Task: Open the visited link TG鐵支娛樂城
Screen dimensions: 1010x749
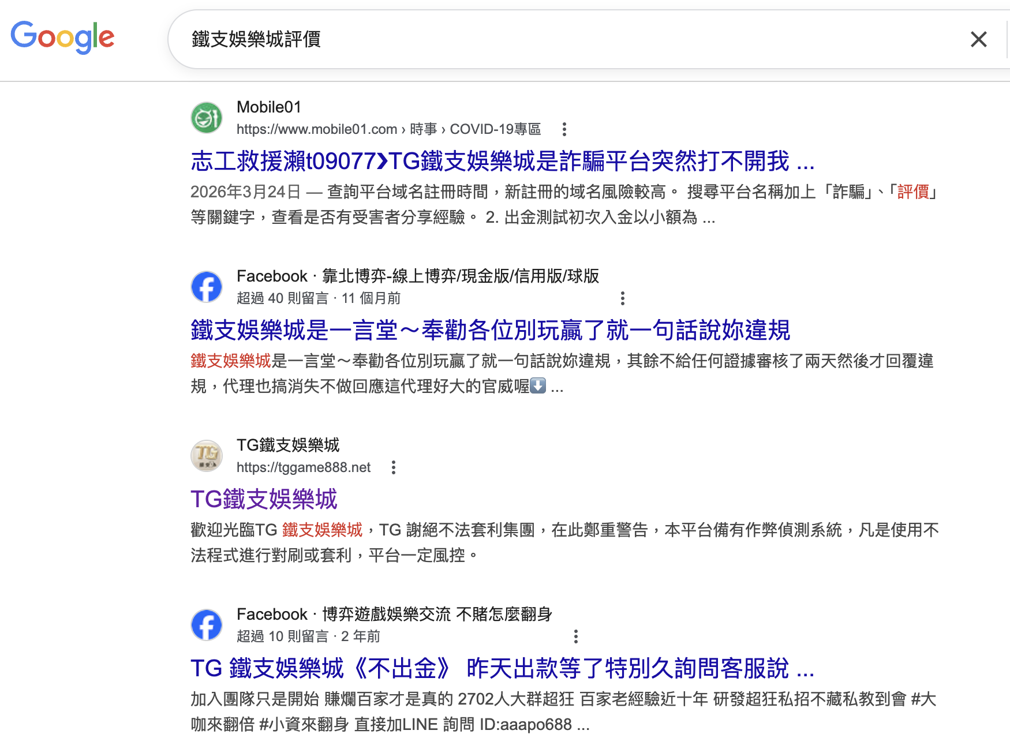Action: pos(264,499)
